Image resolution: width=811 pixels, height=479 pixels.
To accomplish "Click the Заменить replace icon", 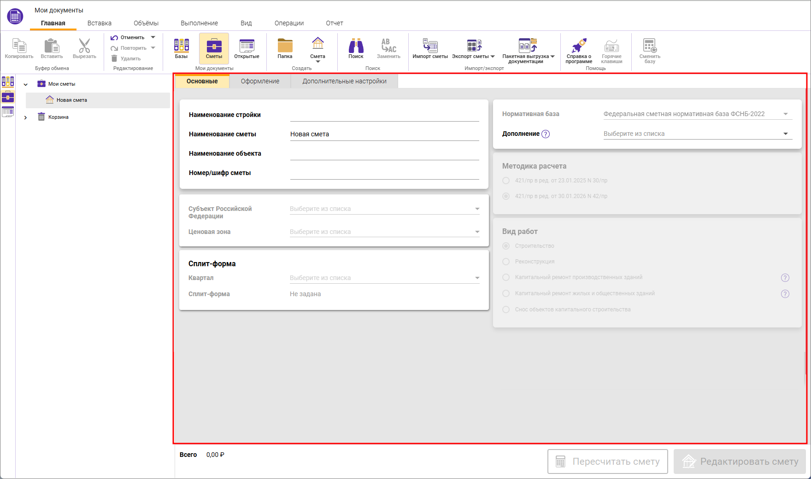I will (x=388, y=45).
